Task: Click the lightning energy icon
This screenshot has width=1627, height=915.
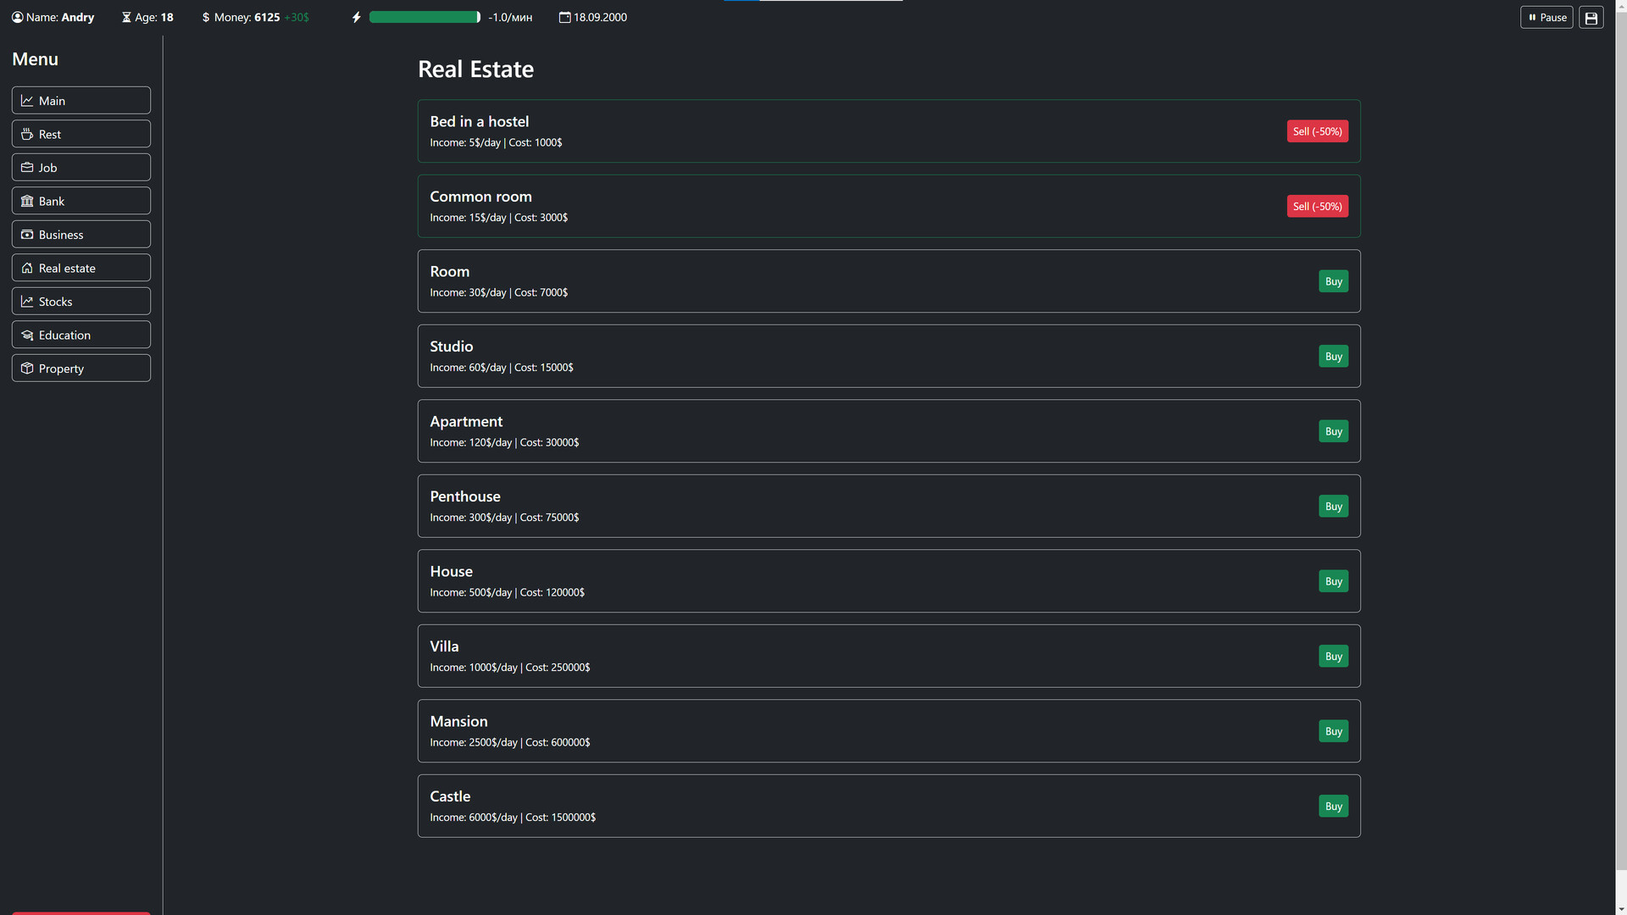Action: pos(357,18)
